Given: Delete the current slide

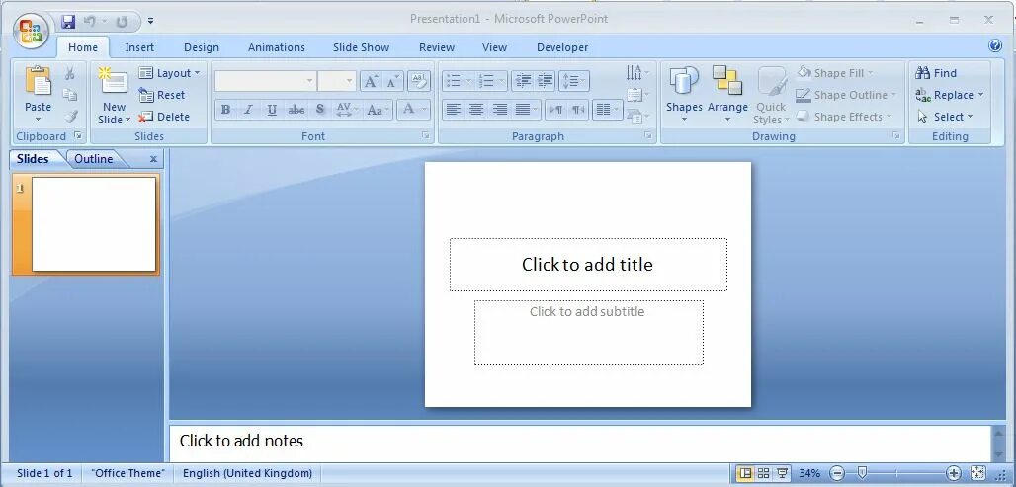Looking at the screenshot, I should click(x=164, y=117).
